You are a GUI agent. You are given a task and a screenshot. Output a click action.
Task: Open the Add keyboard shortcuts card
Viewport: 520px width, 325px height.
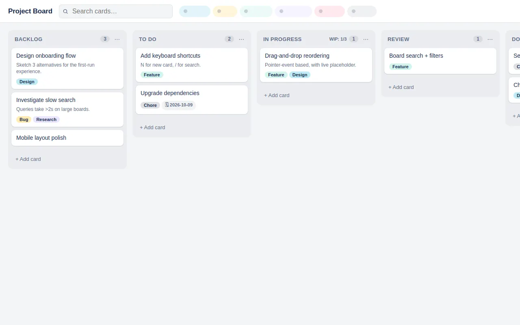(x=192, y=65)
